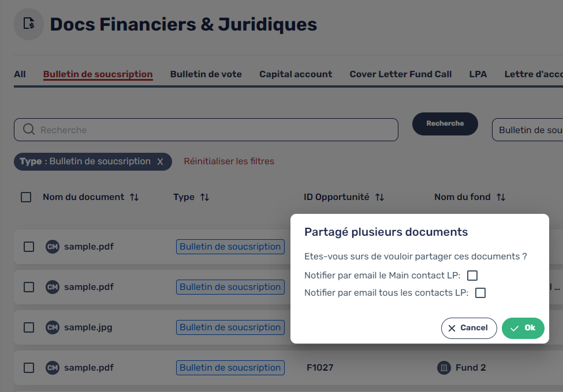Viewport: 563px width, 392px height.
Task: Check the select-all checkbox in the table header
Action: coord(26,197)
